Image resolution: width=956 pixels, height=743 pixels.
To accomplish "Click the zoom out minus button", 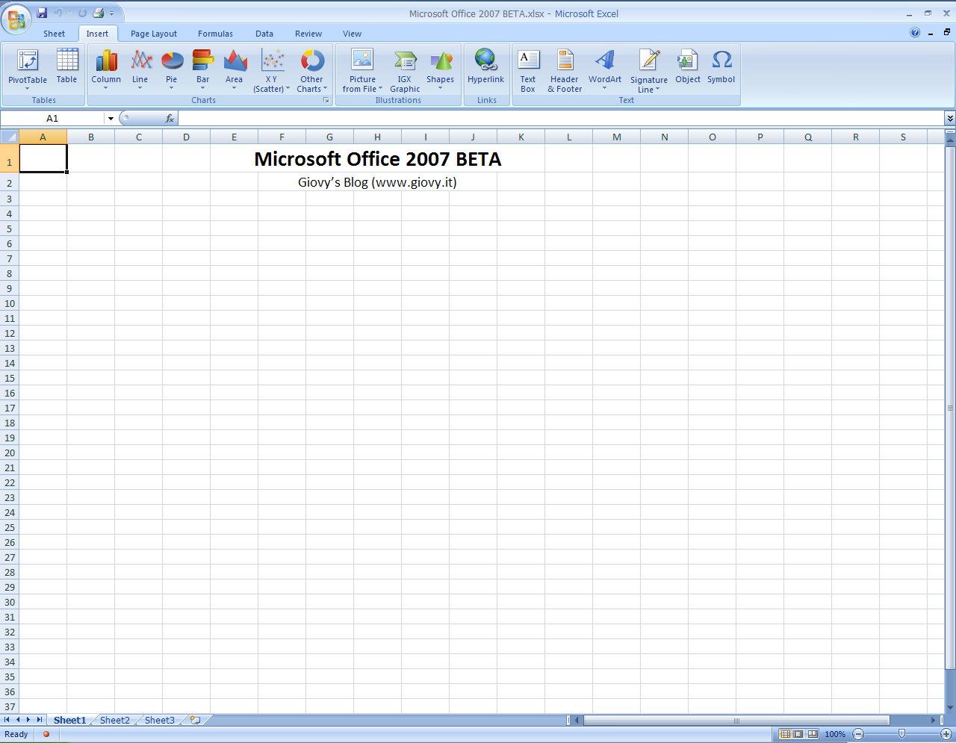I will click(x=858, y=734).
